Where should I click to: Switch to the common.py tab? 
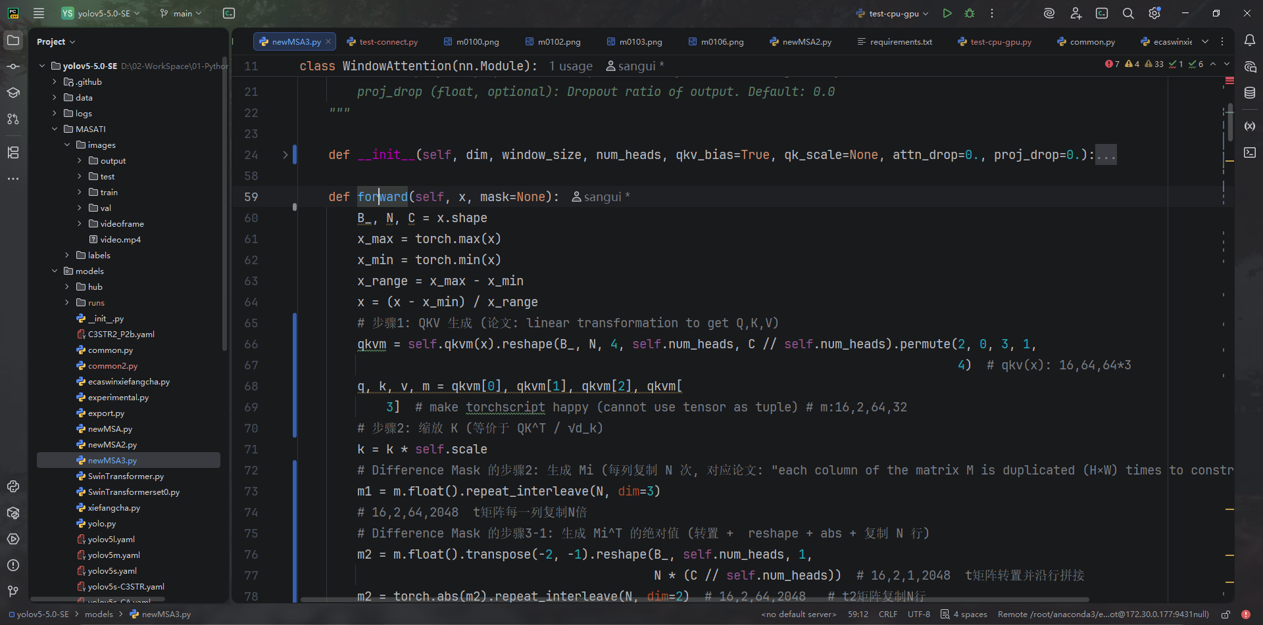tap(1091, 42)
